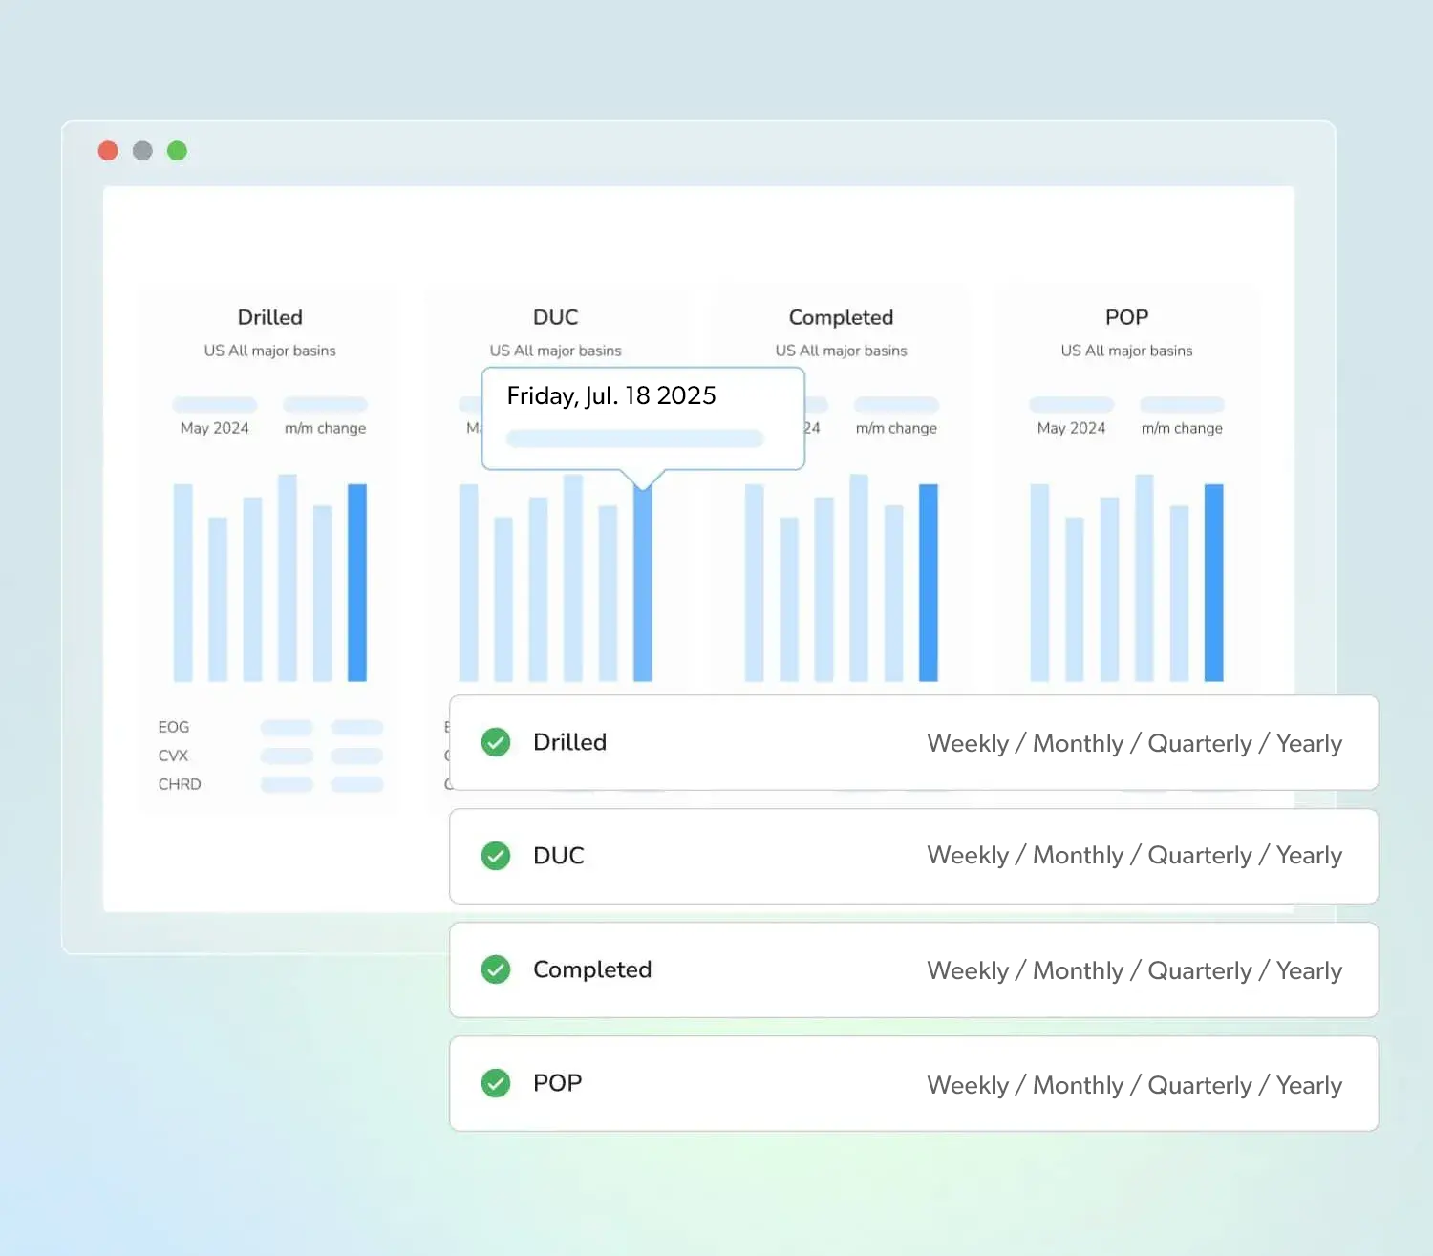Image resolution: width=1433 pixels, height=1256 pixels.
Task: Click the green check icon beside POP
Action: 496,1083
